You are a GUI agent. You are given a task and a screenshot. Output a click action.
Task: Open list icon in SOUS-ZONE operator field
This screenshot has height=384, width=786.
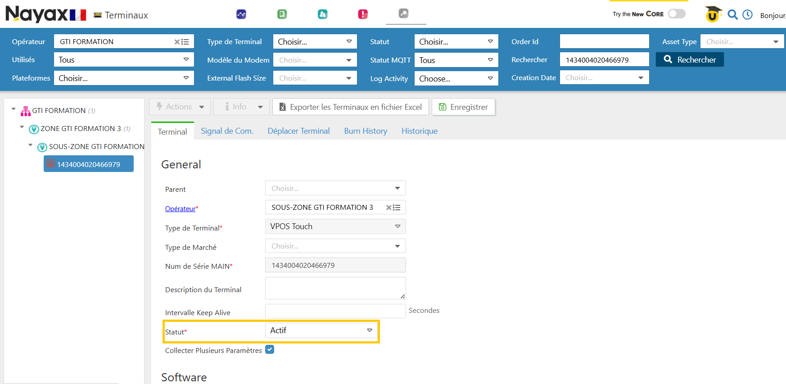click(x=397, y=208)
